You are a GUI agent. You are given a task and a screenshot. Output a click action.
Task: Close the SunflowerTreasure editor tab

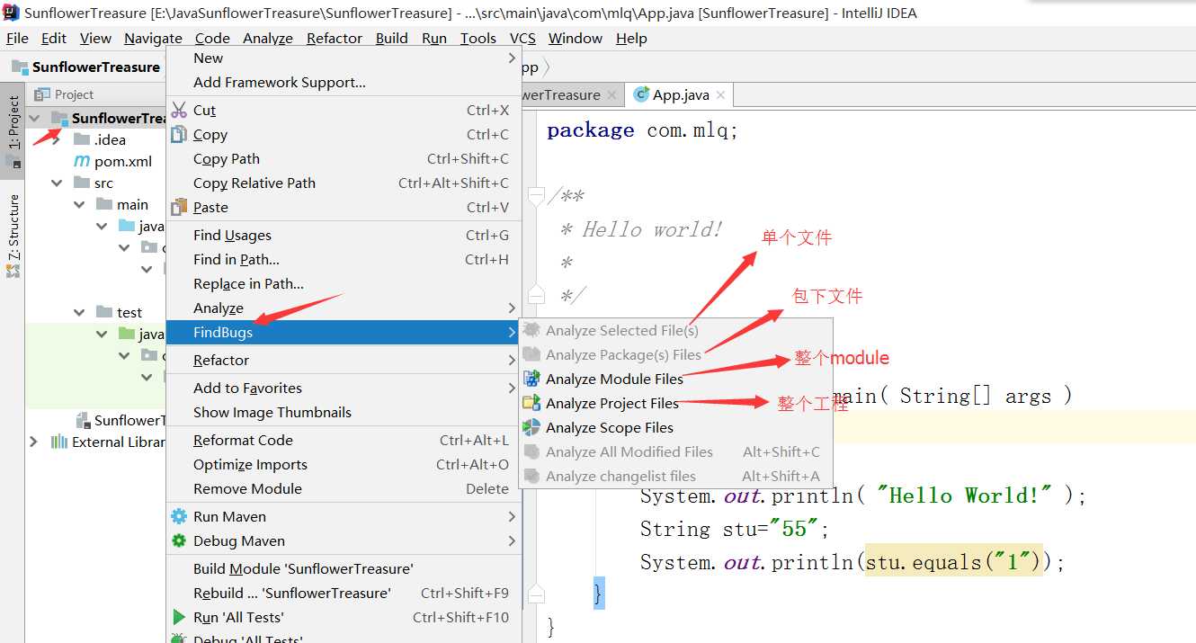612,94
